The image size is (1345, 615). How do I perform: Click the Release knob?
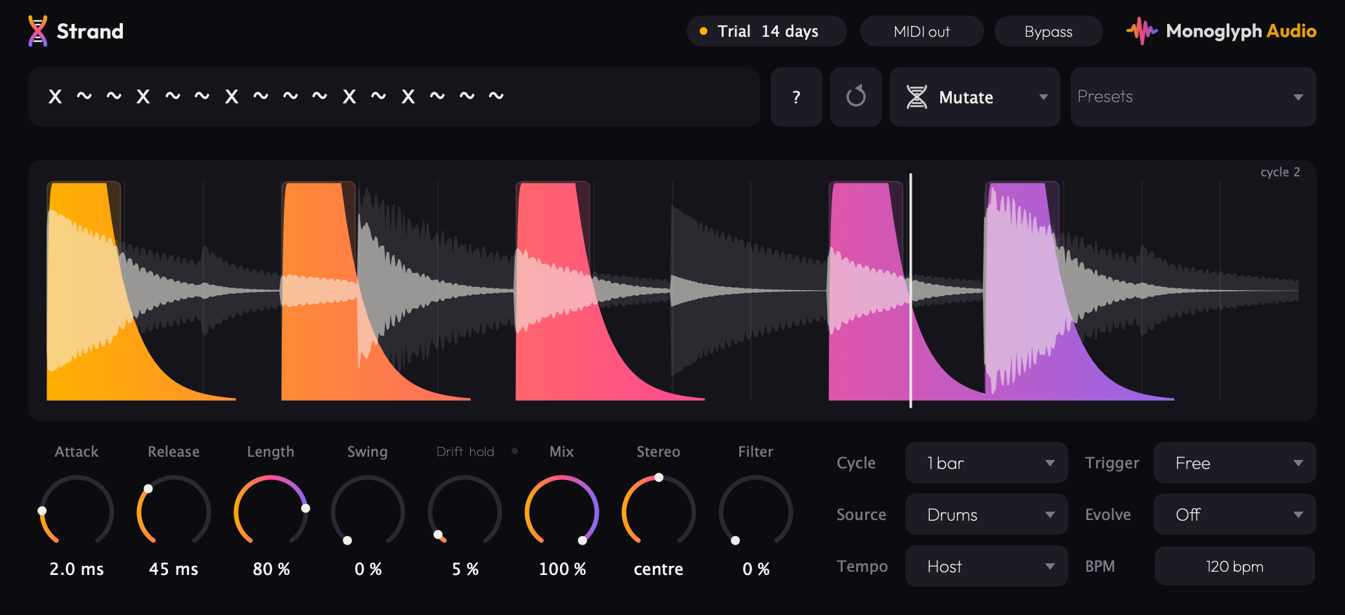tap(173, 512)
